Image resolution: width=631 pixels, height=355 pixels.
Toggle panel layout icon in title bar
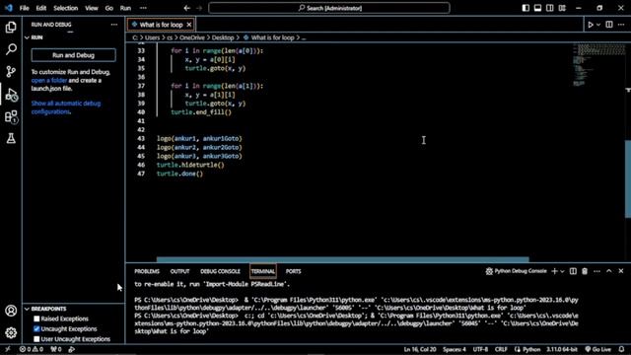(x=537, y=8)
